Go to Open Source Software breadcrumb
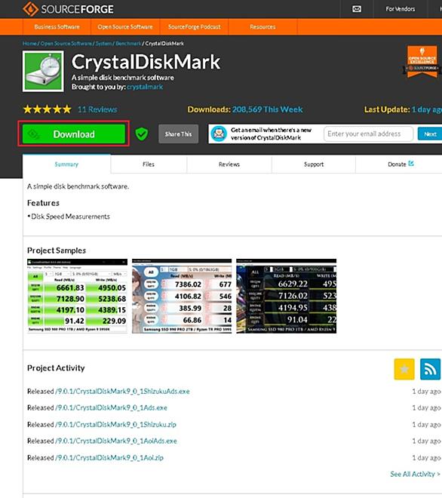This screenshot has width=442, height=498. click(66, 43)
